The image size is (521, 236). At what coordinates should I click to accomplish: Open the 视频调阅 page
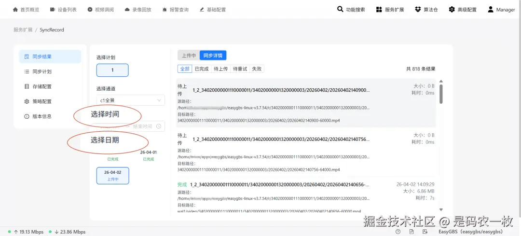[100, 10]
